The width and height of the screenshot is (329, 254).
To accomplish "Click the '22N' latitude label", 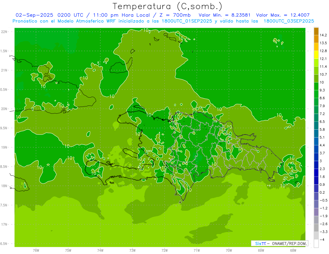I will [x=4, y=32].
